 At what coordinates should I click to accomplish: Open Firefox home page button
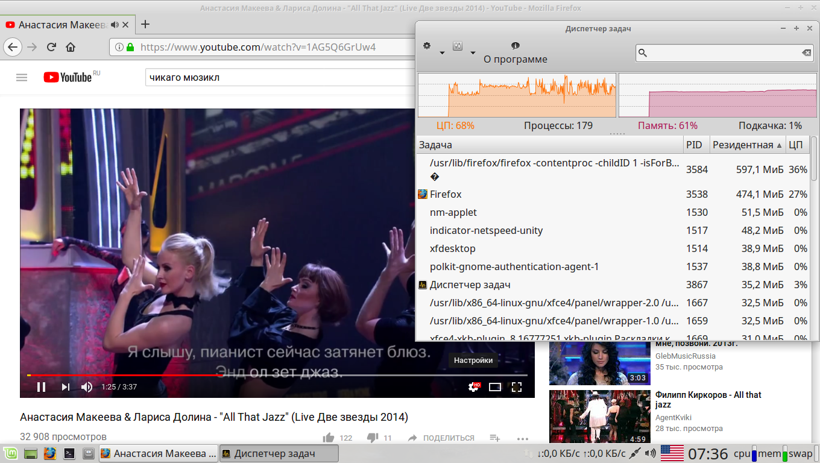71,47
